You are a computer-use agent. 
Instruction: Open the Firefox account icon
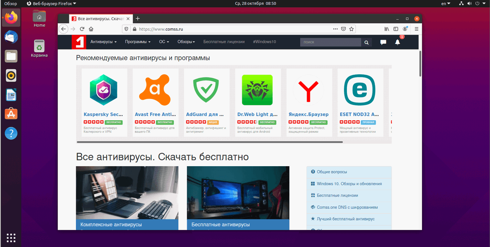[405, 29]
